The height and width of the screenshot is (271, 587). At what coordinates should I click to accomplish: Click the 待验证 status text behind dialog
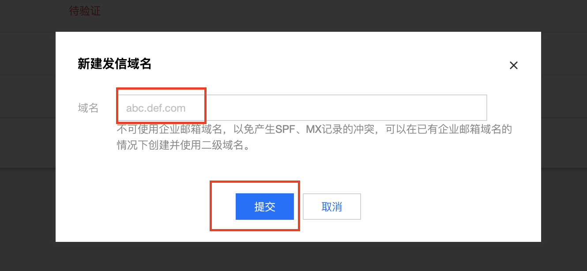click(85, 11)
